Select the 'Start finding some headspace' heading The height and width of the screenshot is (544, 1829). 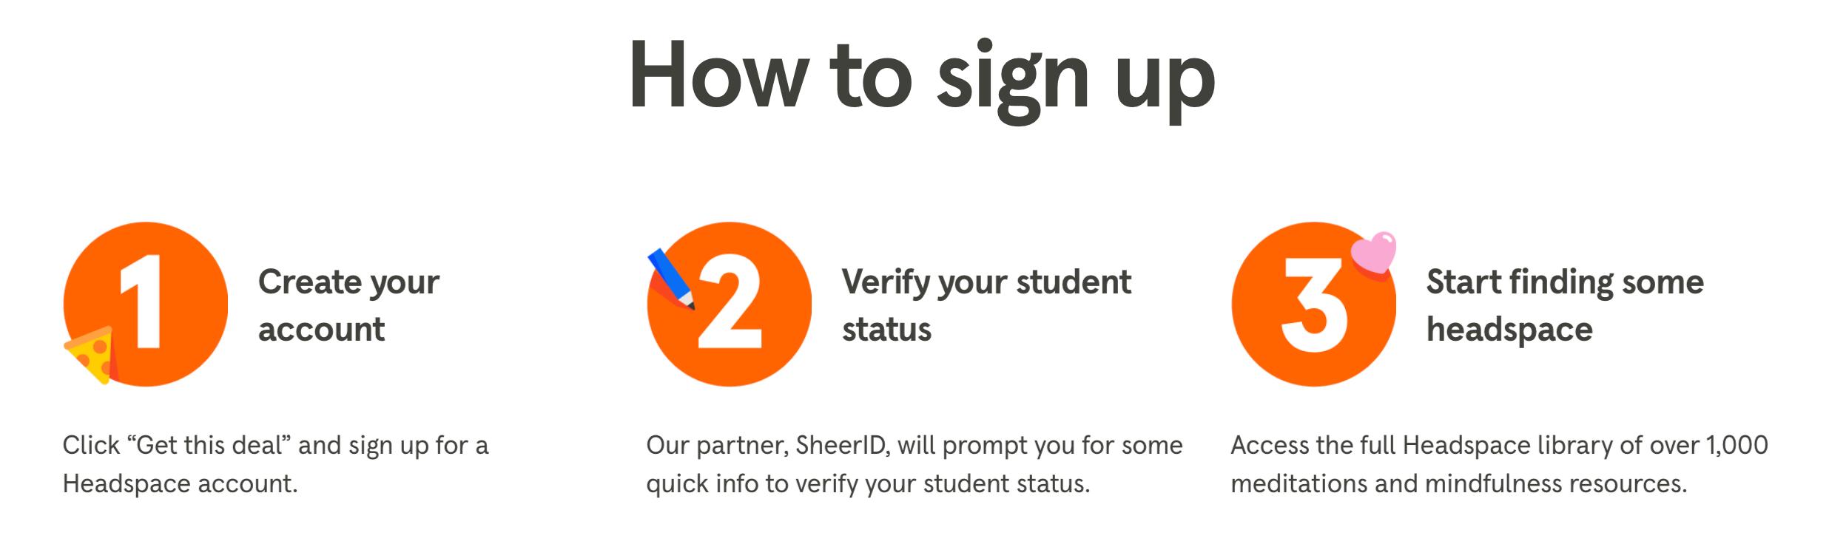pos(1565,305)
